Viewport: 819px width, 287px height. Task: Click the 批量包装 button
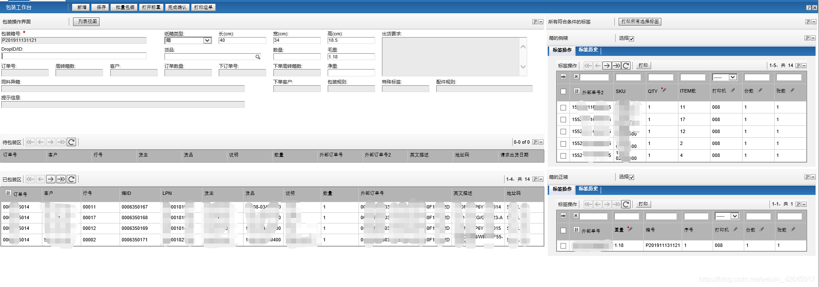(124, 7)
